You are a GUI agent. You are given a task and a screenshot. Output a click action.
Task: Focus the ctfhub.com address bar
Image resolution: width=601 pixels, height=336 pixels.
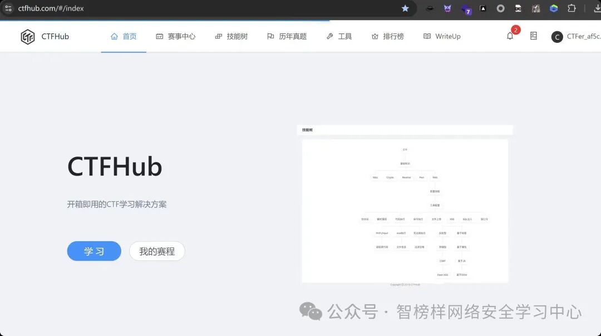tap(207, 8)
